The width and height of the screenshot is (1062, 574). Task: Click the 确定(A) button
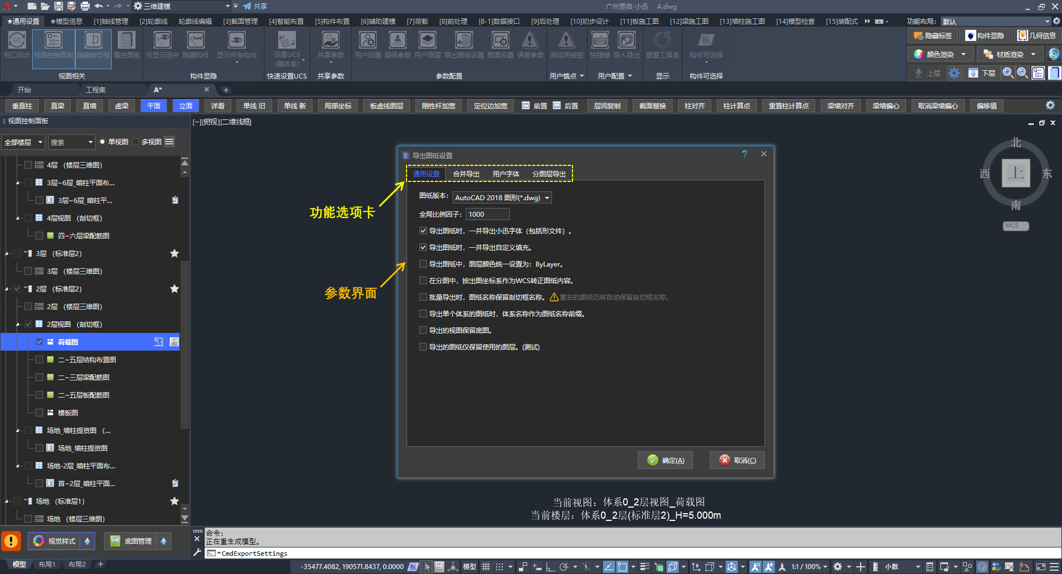click(665, 460)
